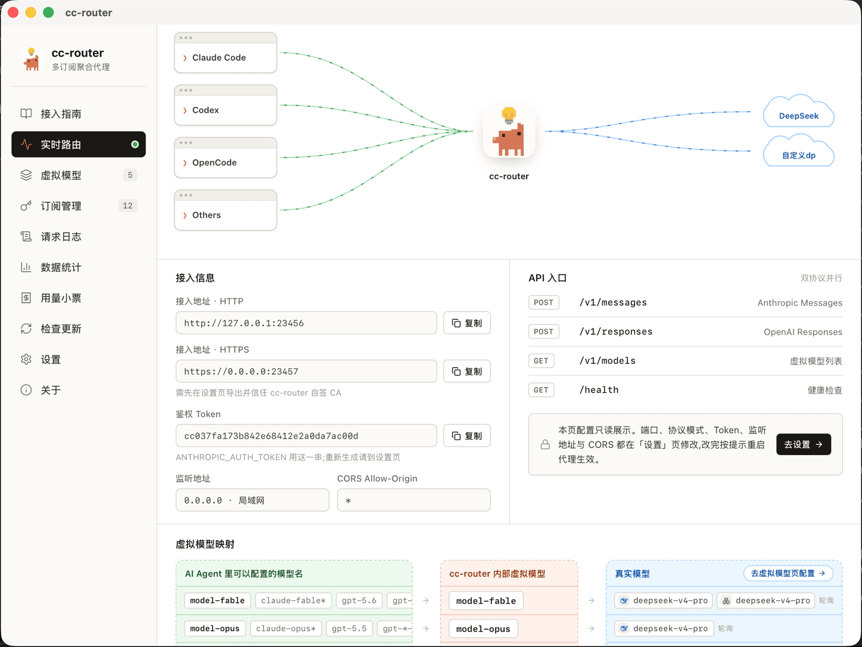Viewport: 862px width, 647px height.
Task: Go to 虚拟模型 section
Action: (x=79, y=175)
